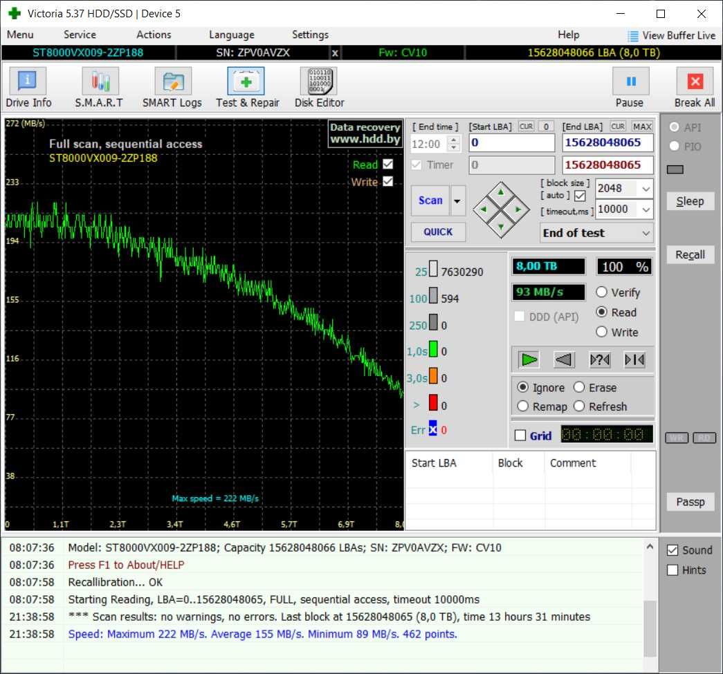
Task: Click the QUICK scan button
Action: pyautogui.click(x=438, y=232)
